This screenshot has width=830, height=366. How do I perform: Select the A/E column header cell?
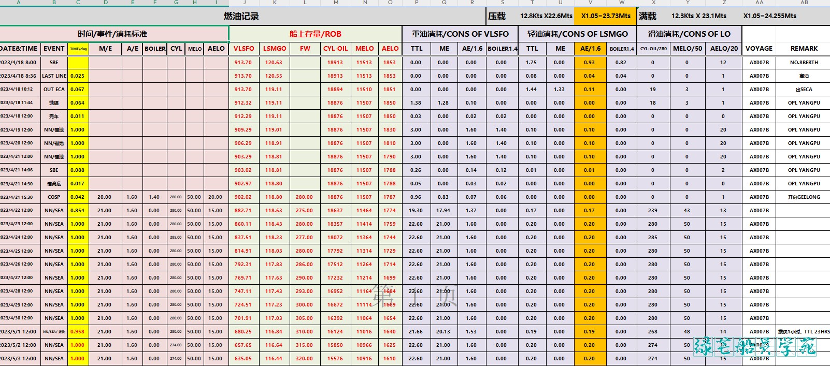133,49
